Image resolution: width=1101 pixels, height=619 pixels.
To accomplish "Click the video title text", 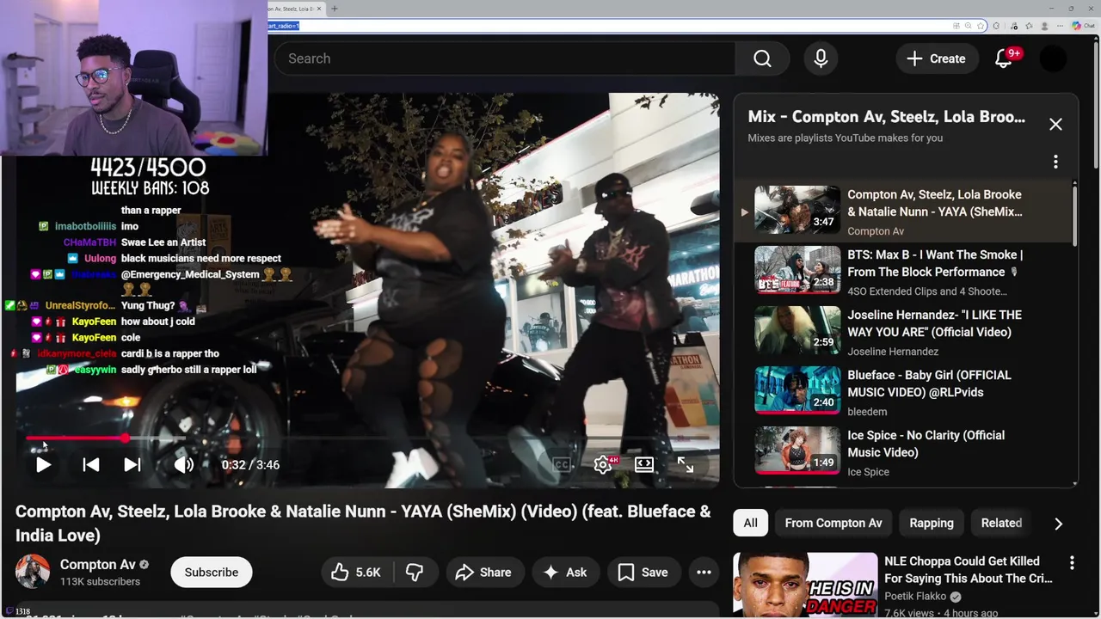I will point(363,523).
